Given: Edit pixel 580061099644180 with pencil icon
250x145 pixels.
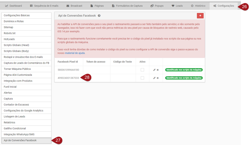Looking at the screenshot, I should [x=154, y=70].
